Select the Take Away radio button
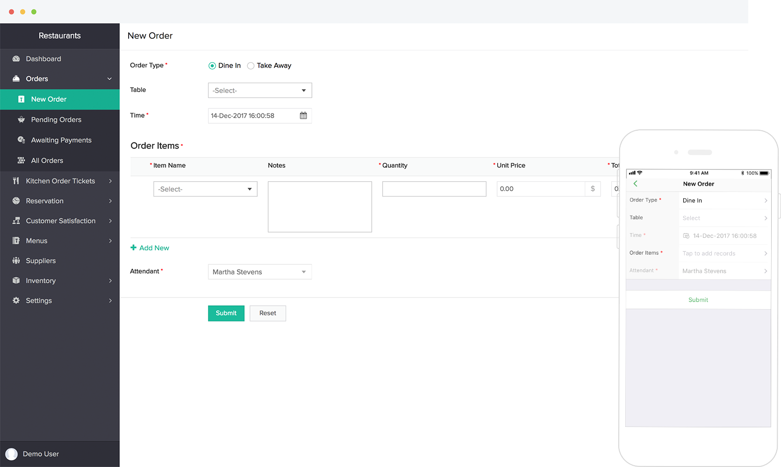Viewport: 781px width, 467px height. (x=251, y=66)
